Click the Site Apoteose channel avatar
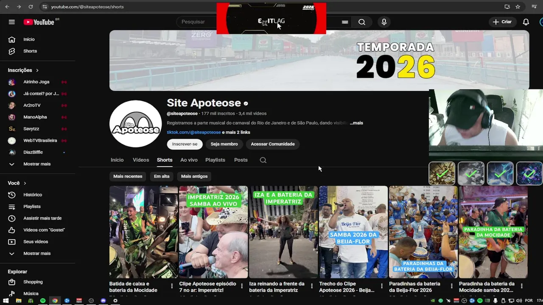 coord(136,124)
